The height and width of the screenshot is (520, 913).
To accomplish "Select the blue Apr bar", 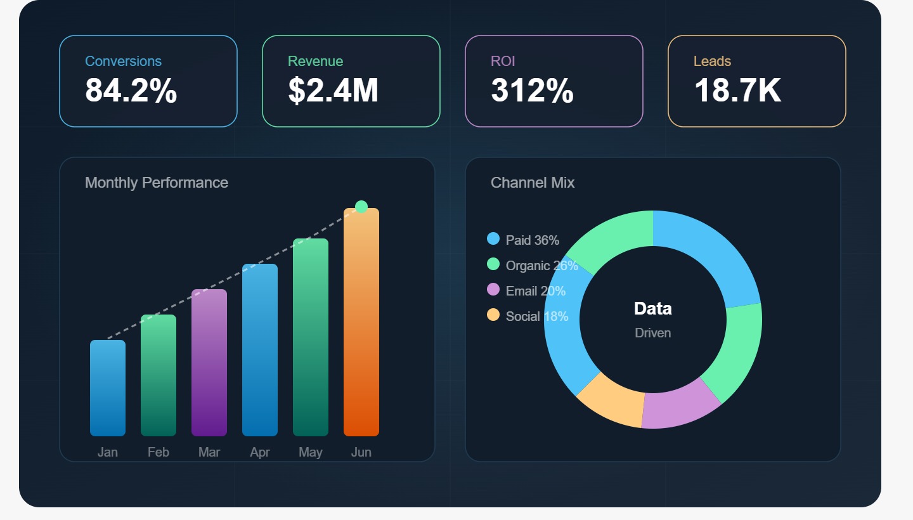I will [260, 350].
